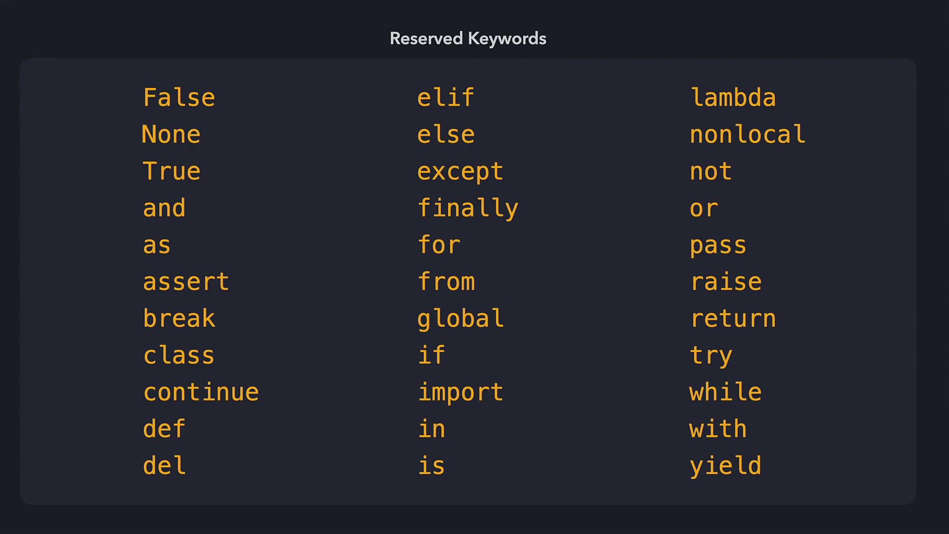Select the None keyword text
This screenshot has height=534, width=949.
click(171, 134)
